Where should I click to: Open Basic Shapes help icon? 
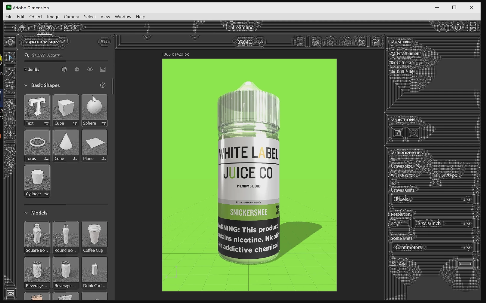pyautogui.click(x=103, y=85)
